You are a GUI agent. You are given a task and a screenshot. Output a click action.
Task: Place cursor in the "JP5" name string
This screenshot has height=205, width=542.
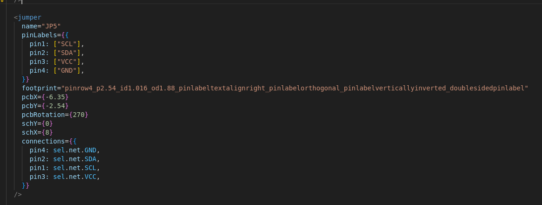click(x=51, y=26)
